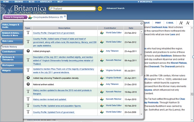Viewport: 194px width, 122px height.
Task: Open Amy Tikkanen on 23-Aug-2011 row
Action: pos(112,51)
